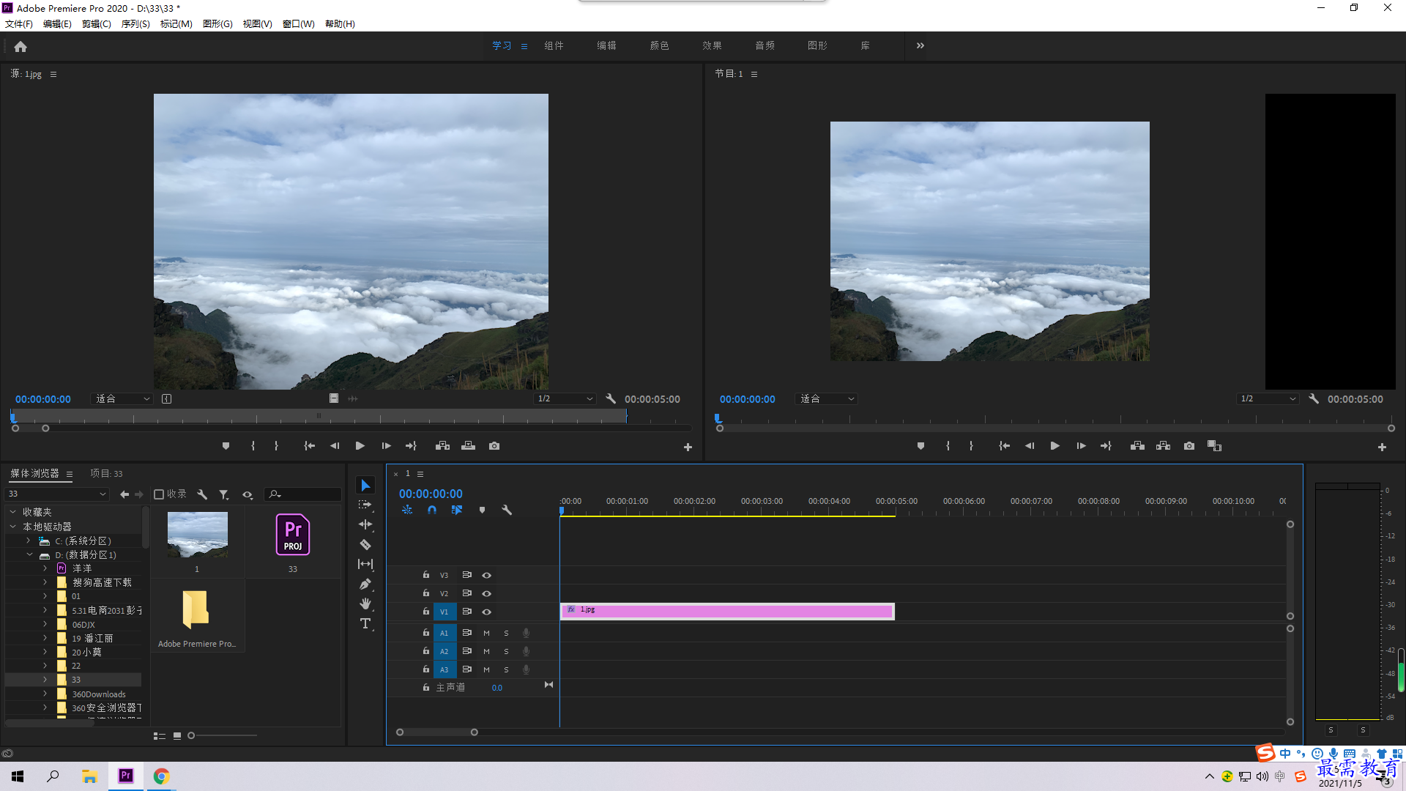Click Export Frame camera in source monitor
This screenshot has height=791, width=1406.
click(494, 446)
